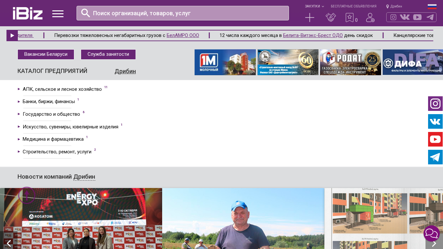Open Бесплатные объявления menu item

pos(353,6)
